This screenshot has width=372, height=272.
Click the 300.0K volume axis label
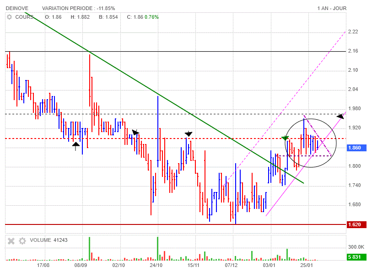(356, 247)
